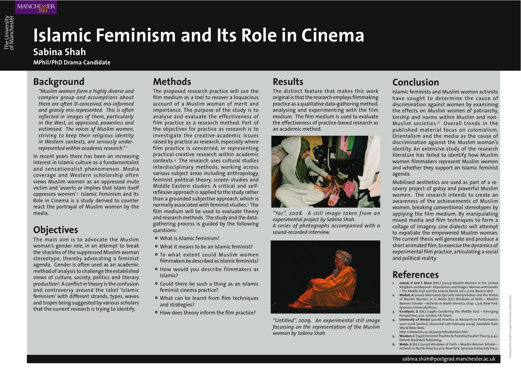Screen dimensions: 521x369
Task: Click the "Objectives" section heading
Action: 56,230
